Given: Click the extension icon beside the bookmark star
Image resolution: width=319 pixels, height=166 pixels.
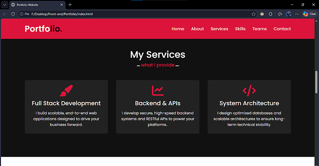Looking at the screenshot, I should pos(262,14).
